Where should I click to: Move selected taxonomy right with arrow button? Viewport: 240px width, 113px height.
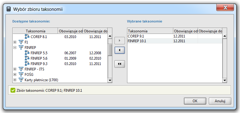pyautogui.click(x=120, y=41)
